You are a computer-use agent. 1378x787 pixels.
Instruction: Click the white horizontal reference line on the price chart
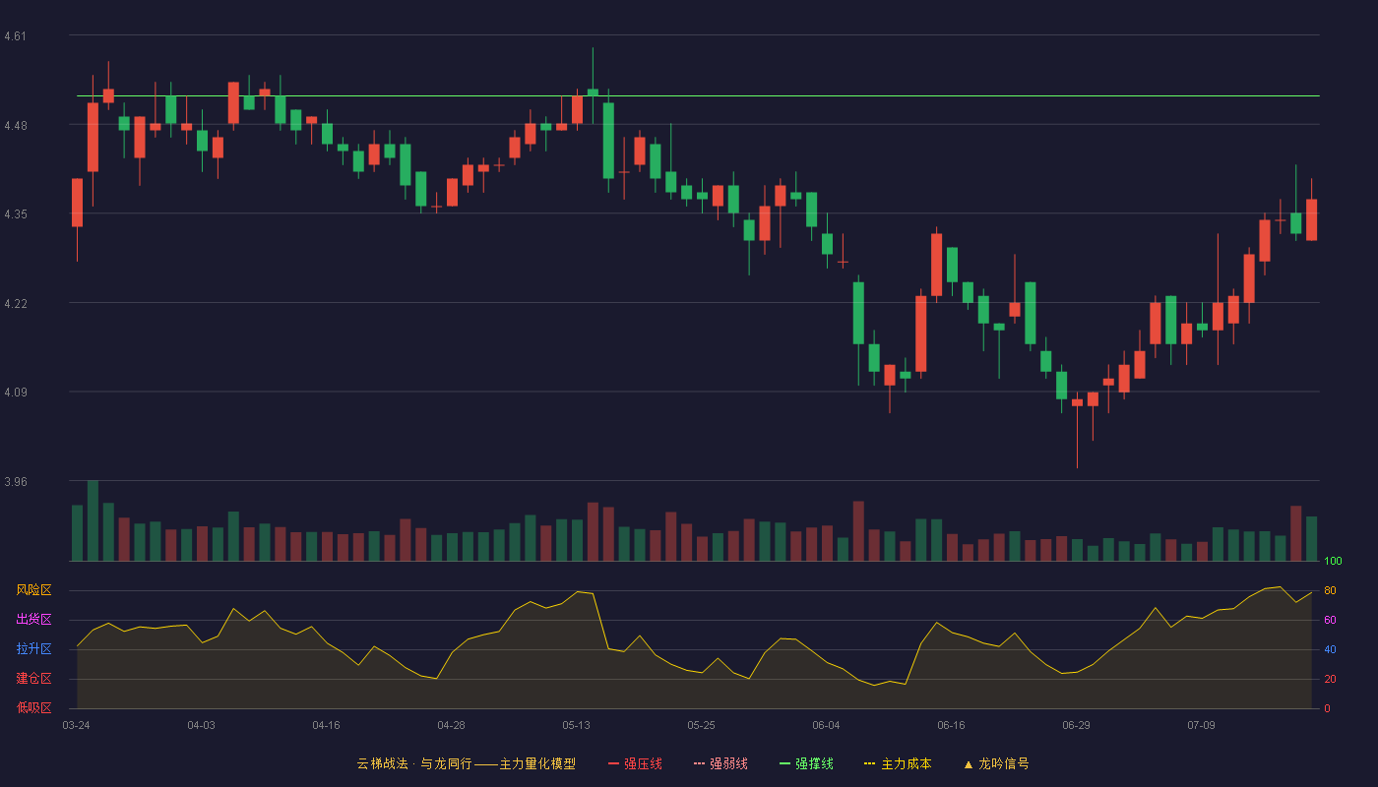pyautogui.click(x=698, y=96)
